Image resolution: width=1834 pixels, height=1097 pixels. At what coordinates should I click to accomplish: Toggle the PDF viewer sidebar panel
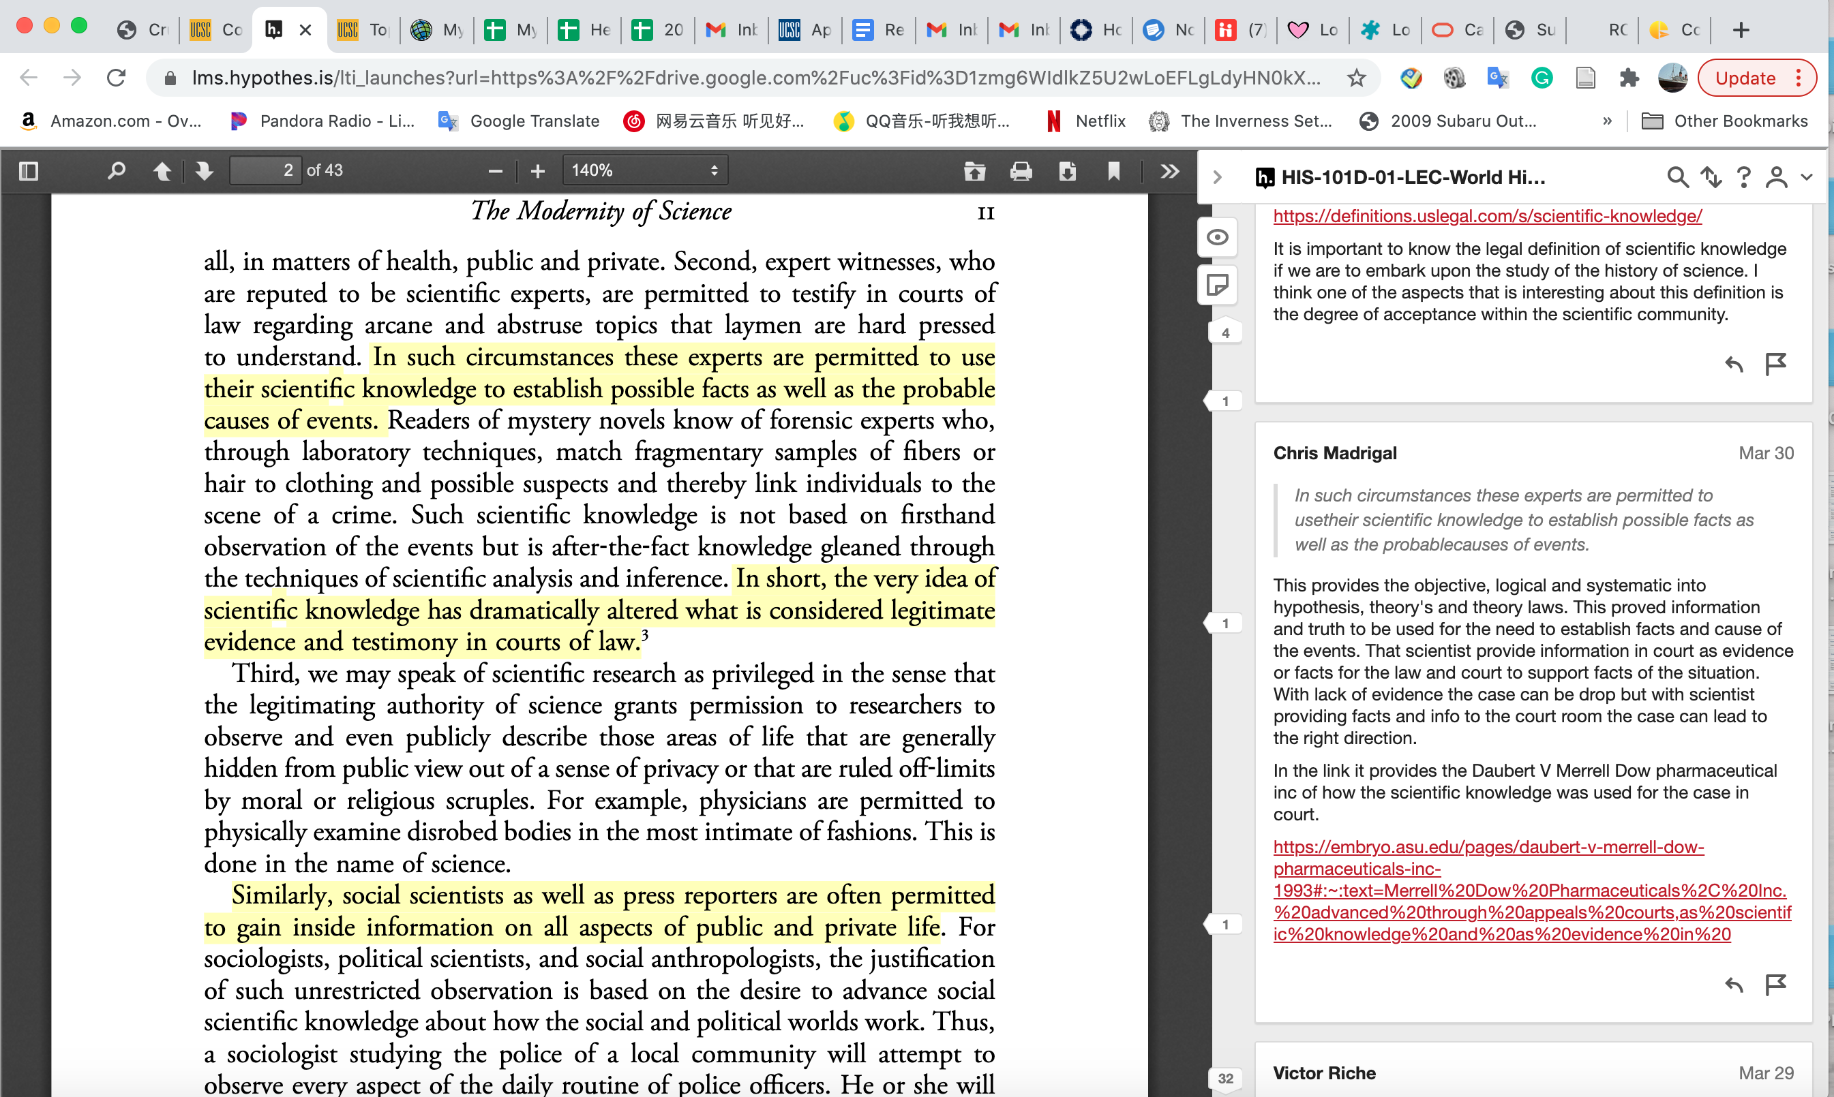click(28, 171)
